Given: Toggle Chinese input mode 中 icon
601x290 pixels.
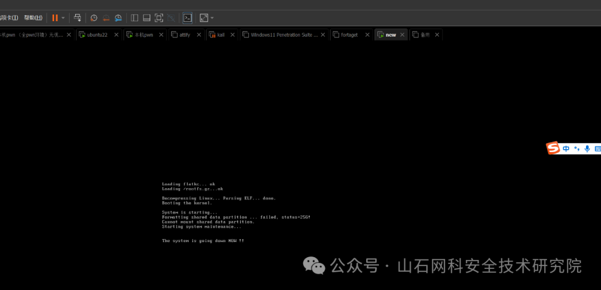Looking at the screenshot, I should [x=566, y=149].
